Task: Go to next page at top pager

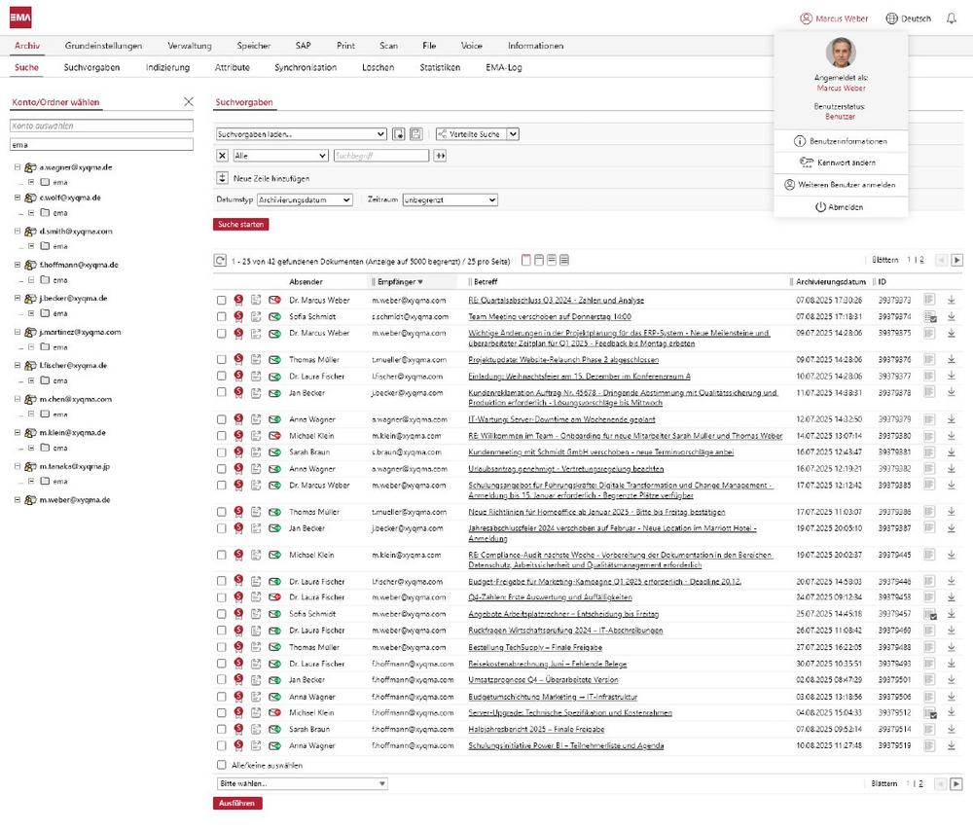Action: coord(956,260)
